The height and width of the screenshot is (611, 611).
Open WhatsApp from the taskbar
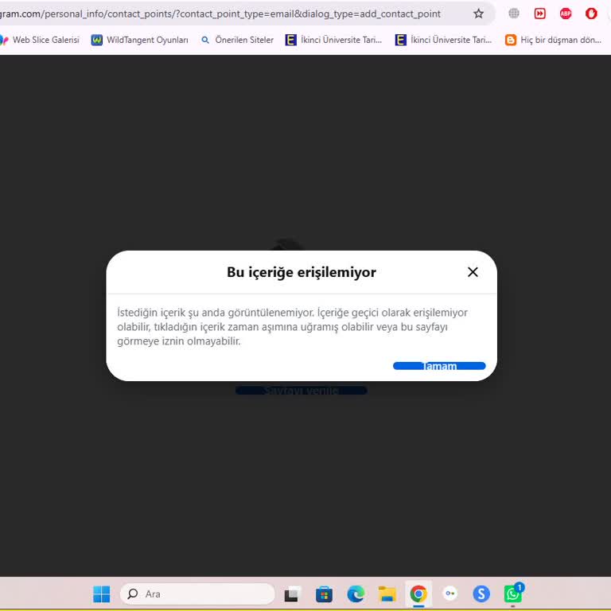click(513, 593)
